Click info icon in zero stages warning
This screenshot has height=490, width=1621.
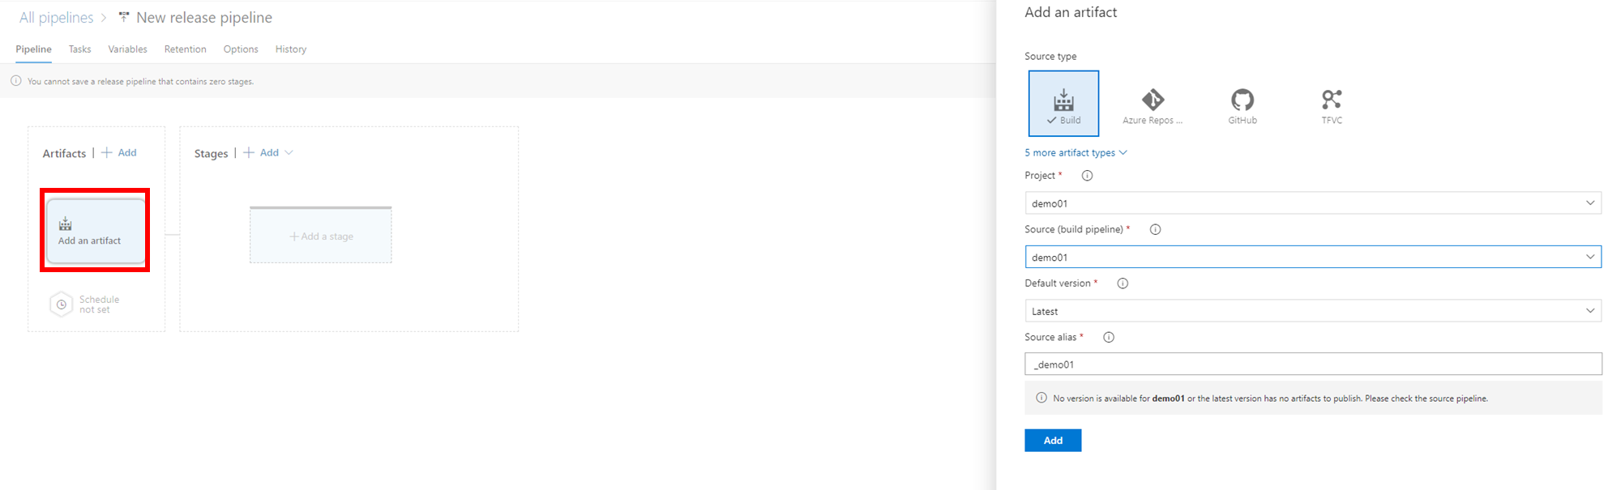pos(15,81)
